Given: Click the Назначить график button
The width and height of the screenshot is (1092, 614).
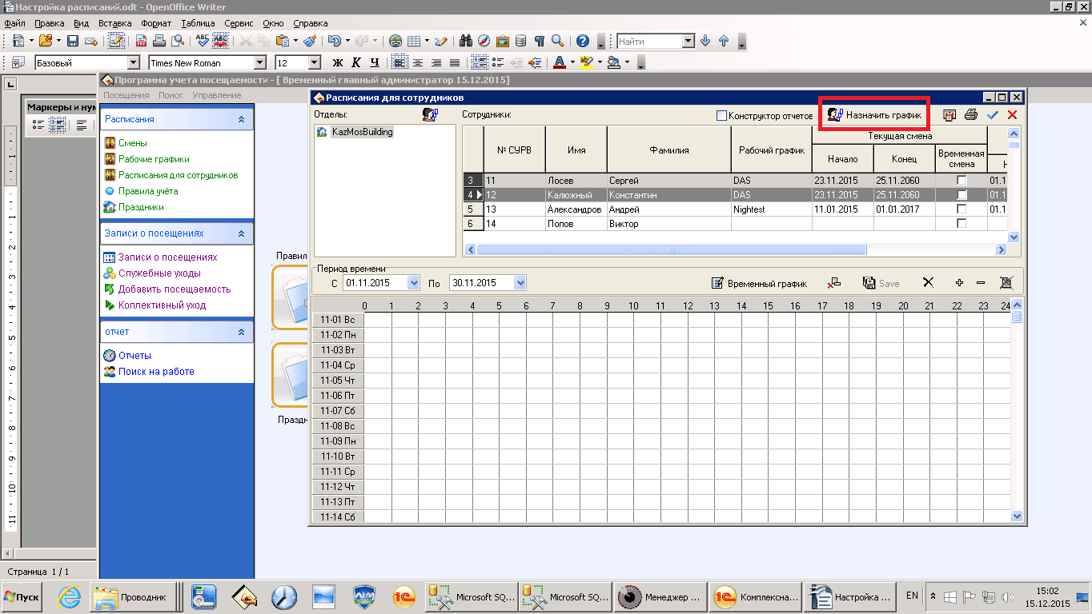Looking at the screenshot, I should (x=874, y=116).
